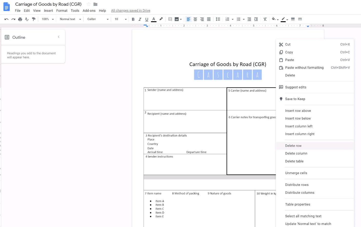The image size is (361, 227).
Task: Click All changes saved in Drive link
Action: point(131,10)
